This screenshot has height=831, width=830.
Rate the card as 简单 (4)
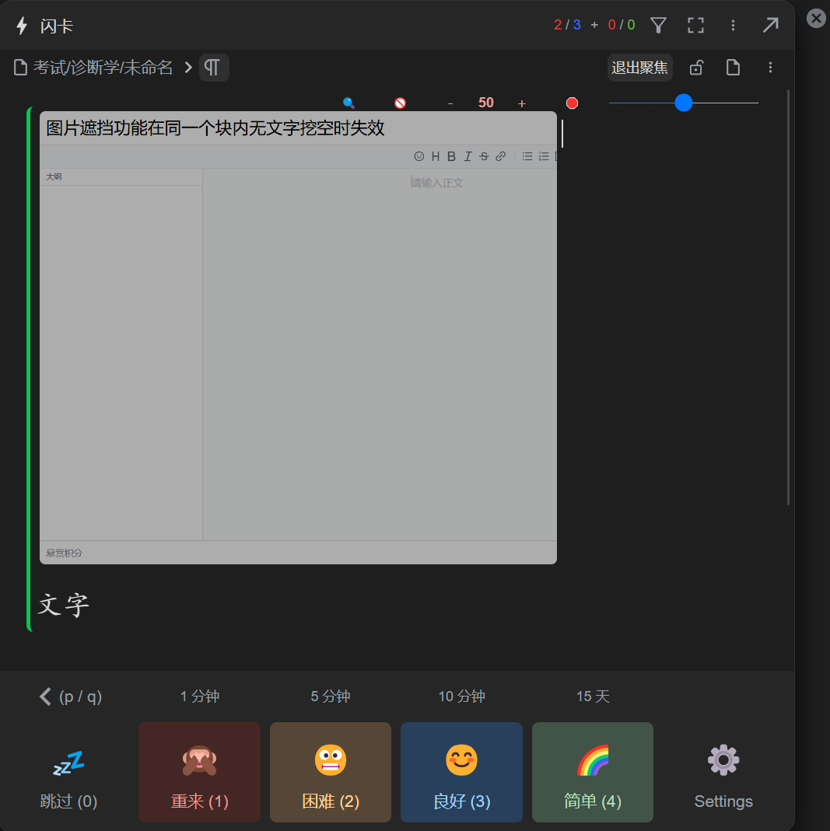pyautogui.click(x=592, y=773)
